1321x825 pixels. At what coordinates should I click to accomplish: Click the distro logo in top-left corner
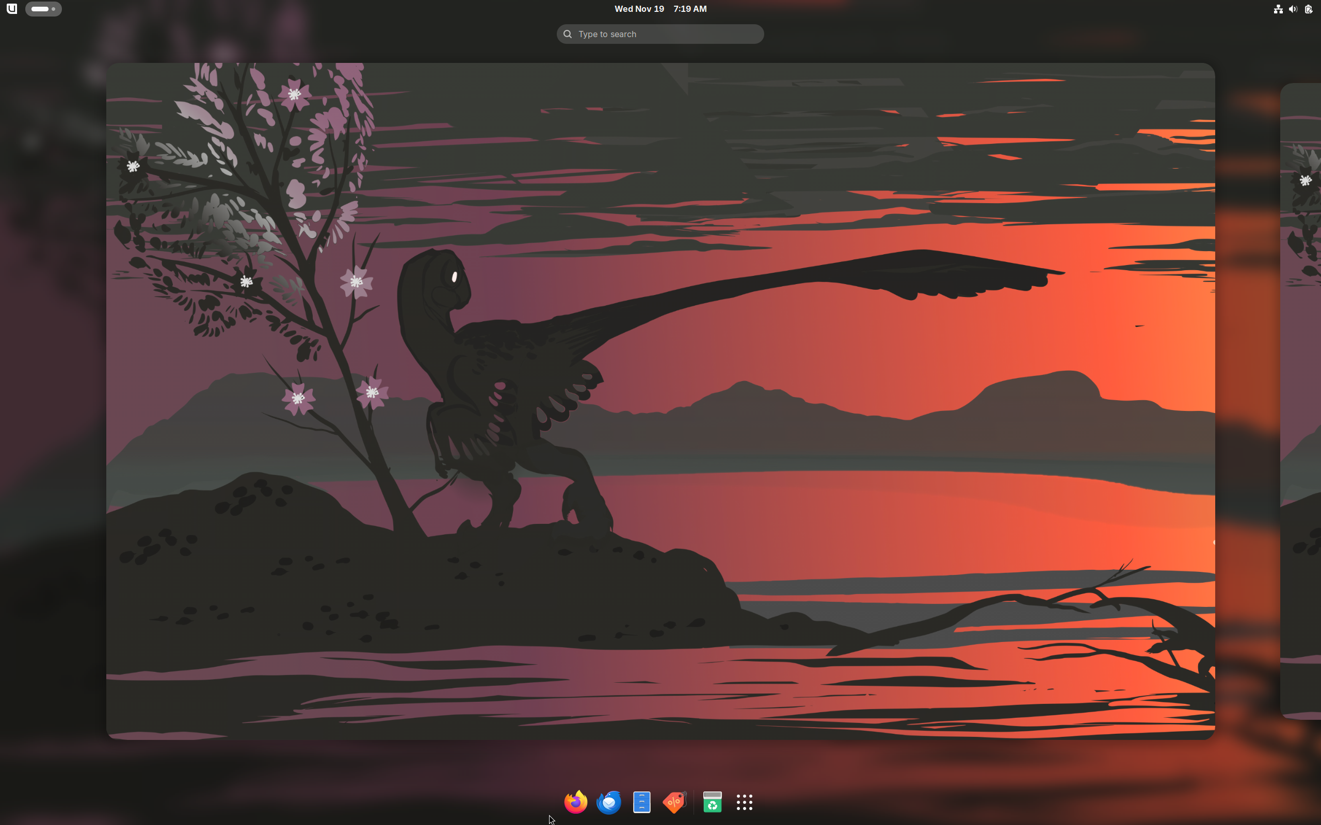click(11, 9)
